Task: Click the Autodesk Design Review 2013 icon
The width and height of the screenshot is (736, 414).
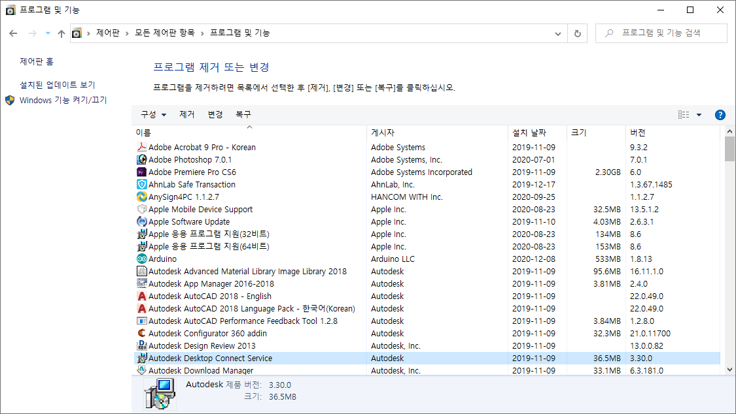Action: pyautogui.click(x=141, y=345)
